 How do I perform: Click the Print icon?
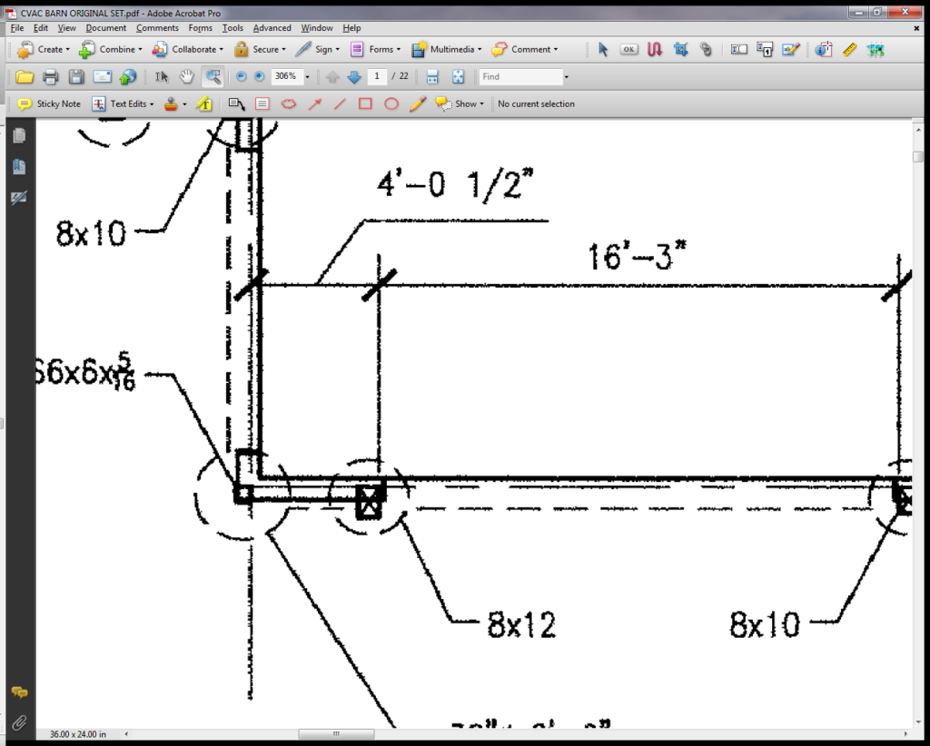pyautogui.click(x=51, y=76)
